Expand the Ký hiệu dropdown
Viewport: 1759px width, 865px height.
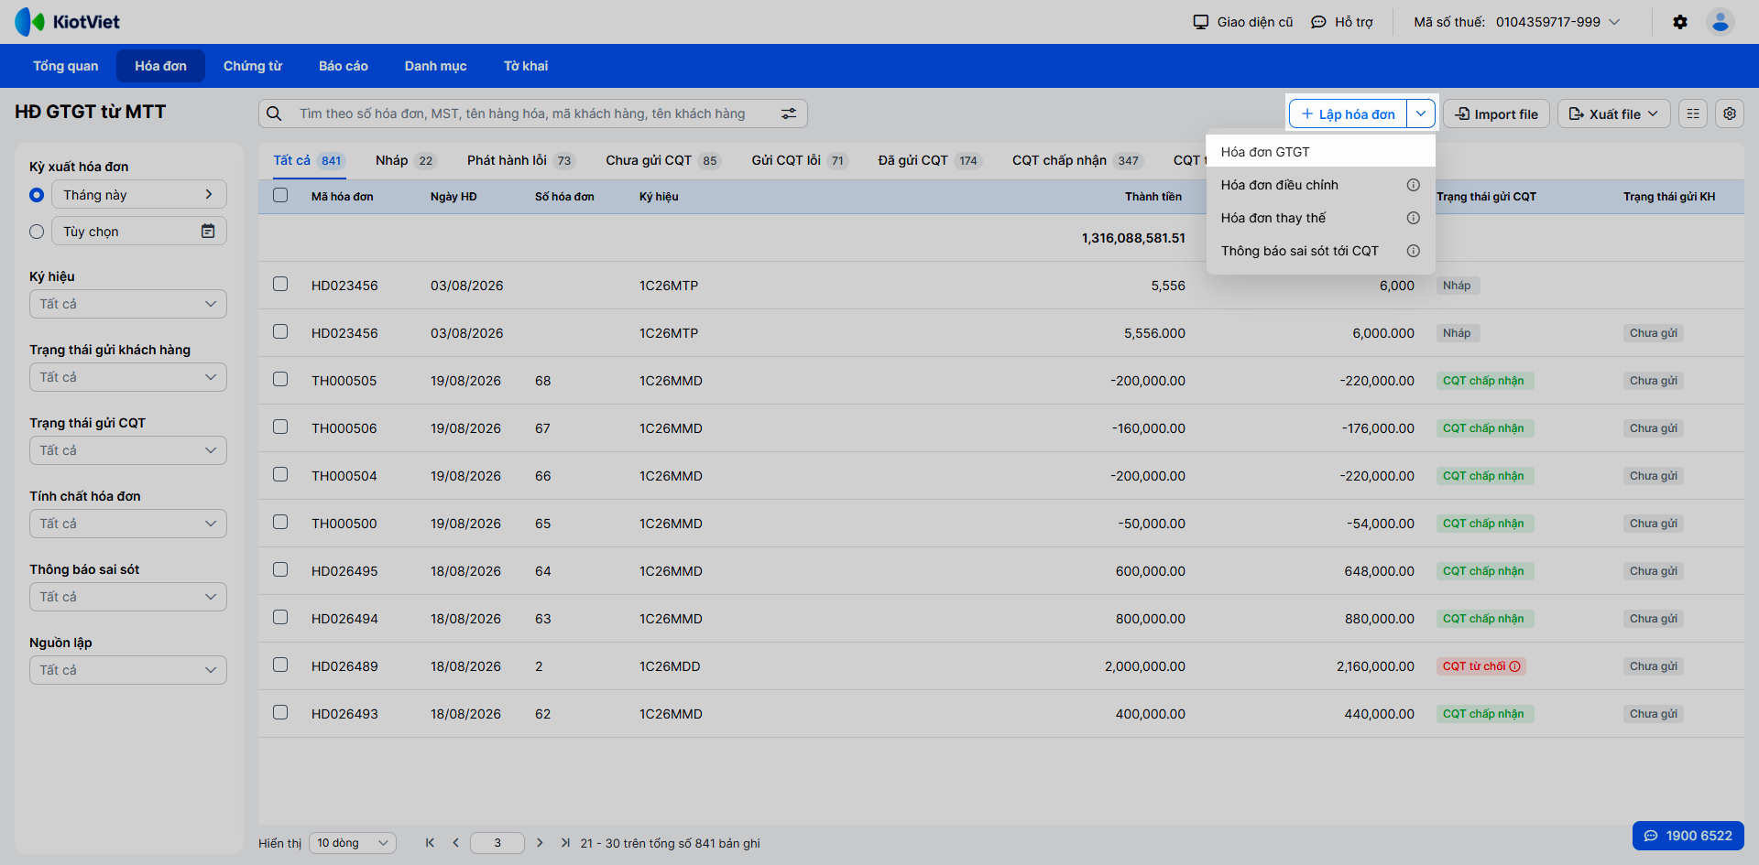click(128, 304)
